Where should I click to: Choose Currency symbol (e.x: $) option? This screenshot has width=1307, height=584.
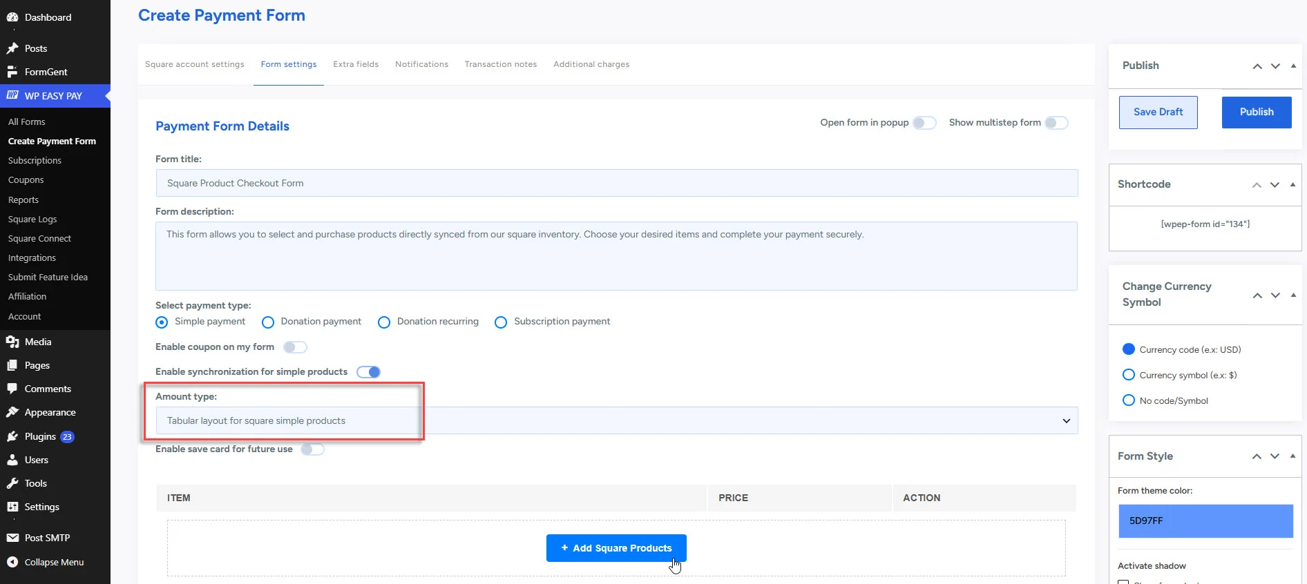point(1129,375)
